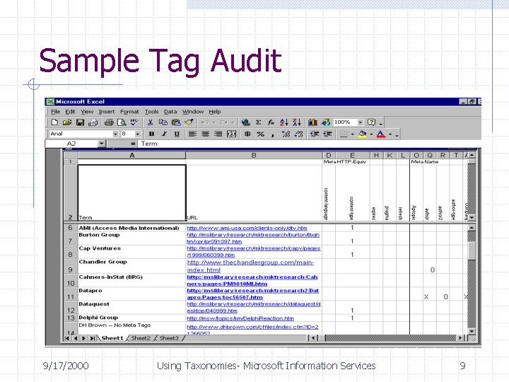Open Paste Function fx icon

click(x=271, y=122)
